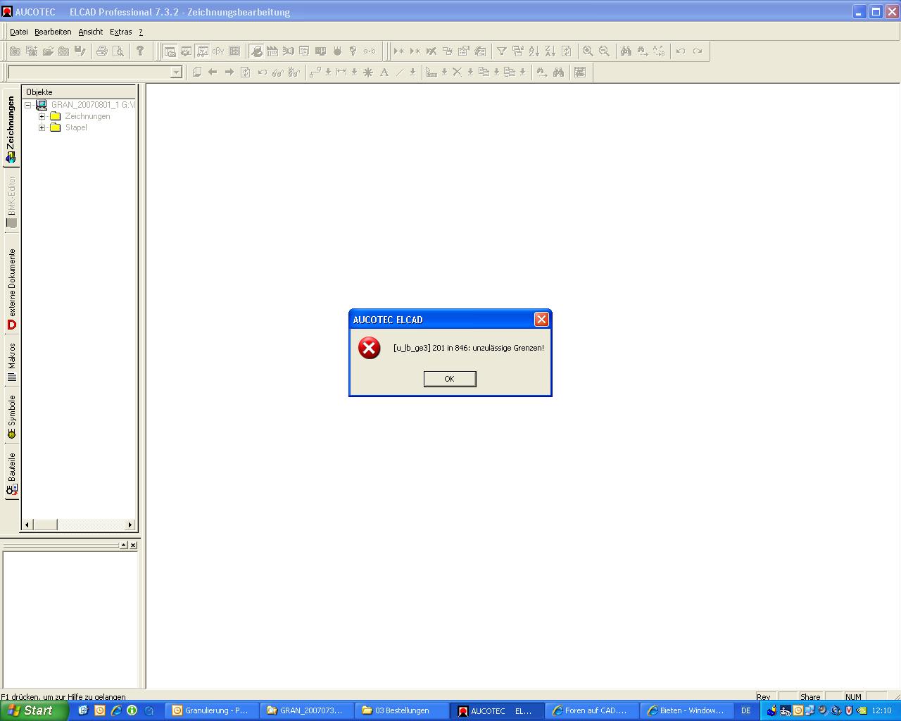Switch to Foren auf CAD taskbar window

click(x=591, y=710)
